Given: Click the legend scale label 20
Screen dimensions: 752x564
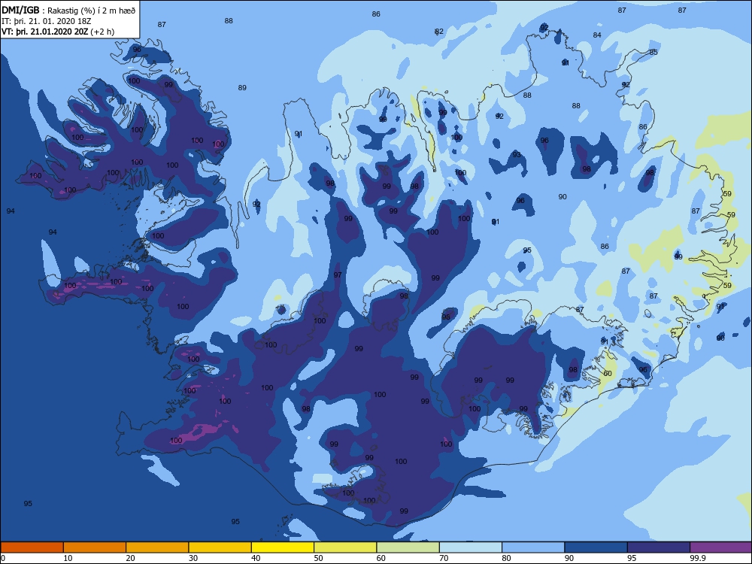Looking at the screenshot, I should coord(130,558).
